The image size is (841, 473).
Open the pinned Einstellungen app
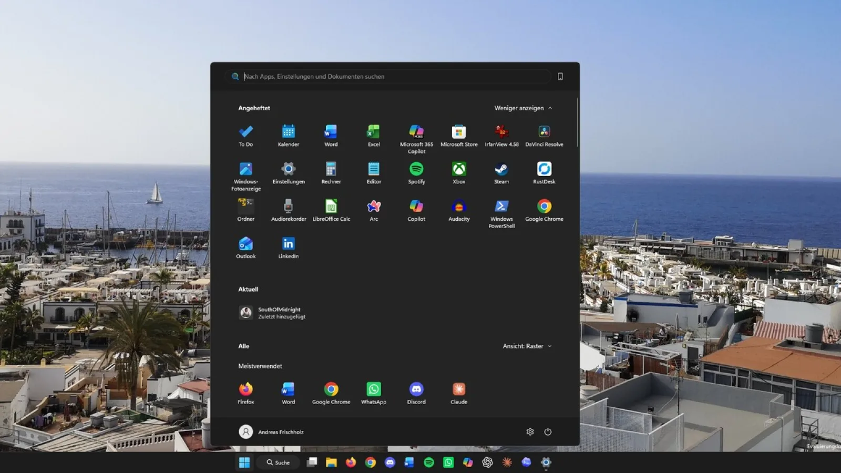[x=289, y=173]
